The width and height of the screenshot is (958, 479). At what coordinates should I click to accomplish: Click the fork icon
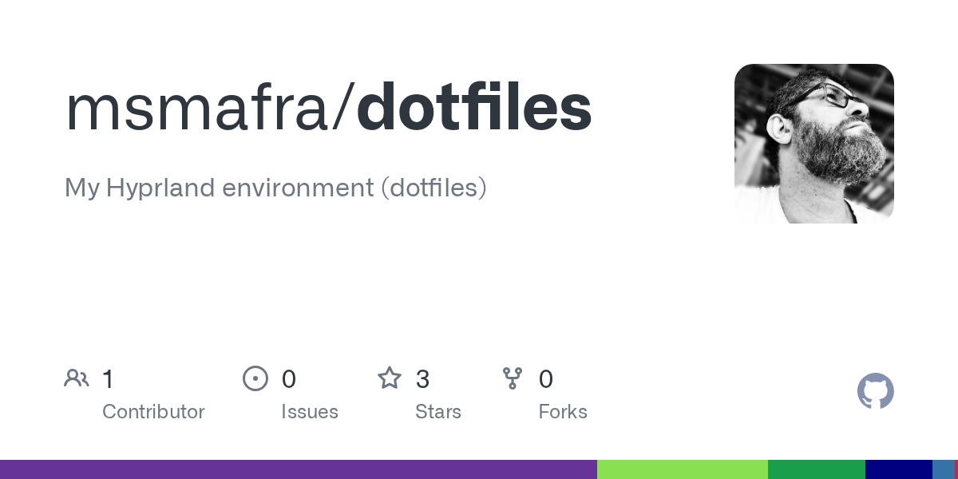512,378
